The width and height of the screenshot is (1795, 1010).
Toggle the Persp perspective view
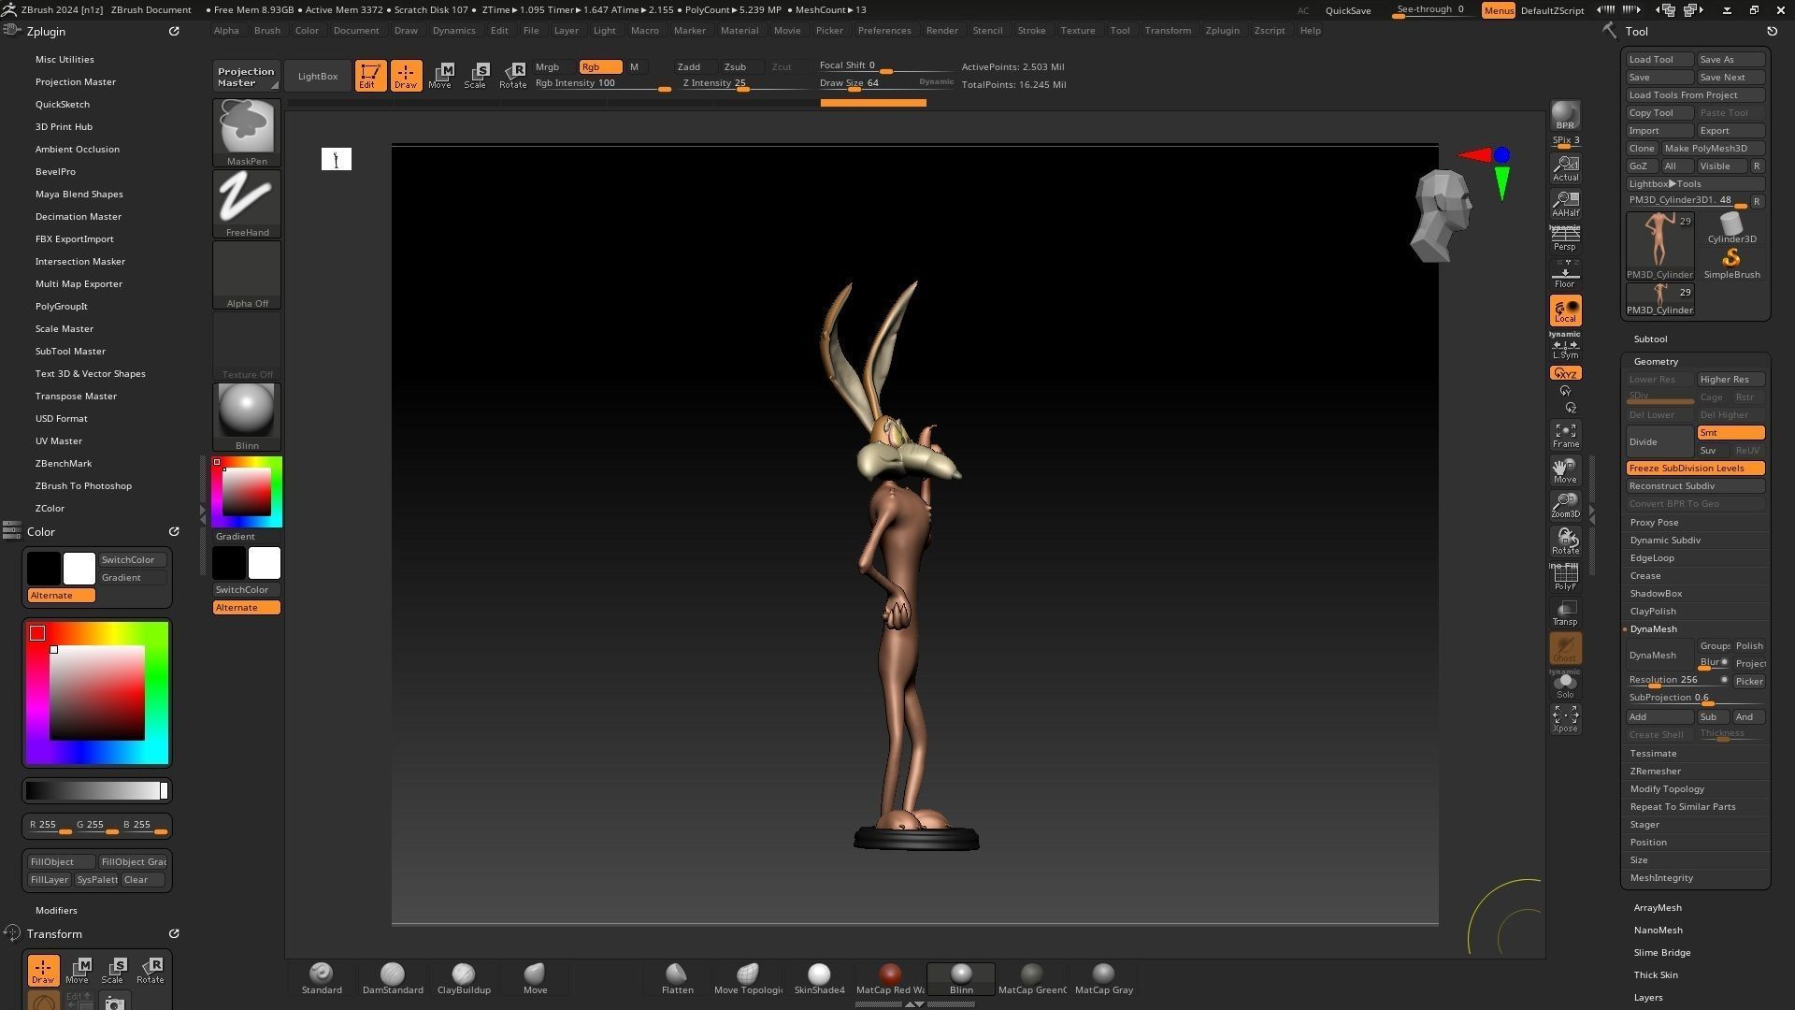pos(1565,239)
